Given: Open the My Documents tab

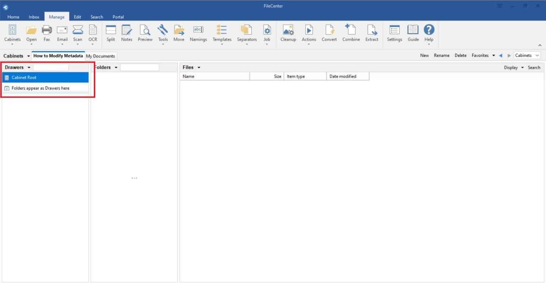Looking at the screenshot, I should 101,56.
